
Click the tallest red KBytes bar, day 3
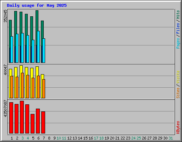coord(22,117)
